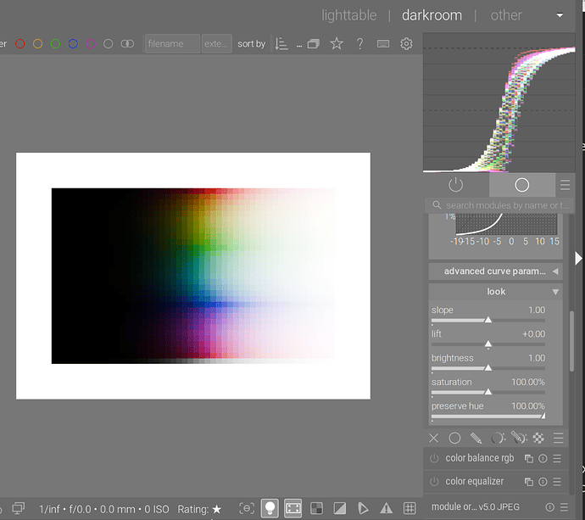Click the saturation slider
The image size is (585, 520).
click(487, 391)
